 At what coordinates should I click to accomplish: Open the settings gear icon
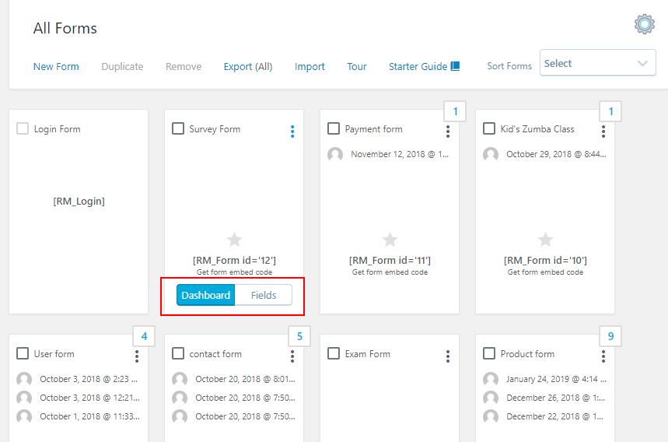click(x=644, y=24)
